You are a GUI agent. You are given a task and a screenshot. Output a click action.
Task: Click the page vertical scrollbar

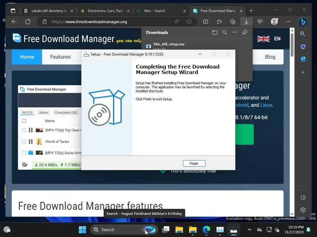pos(292,45)
